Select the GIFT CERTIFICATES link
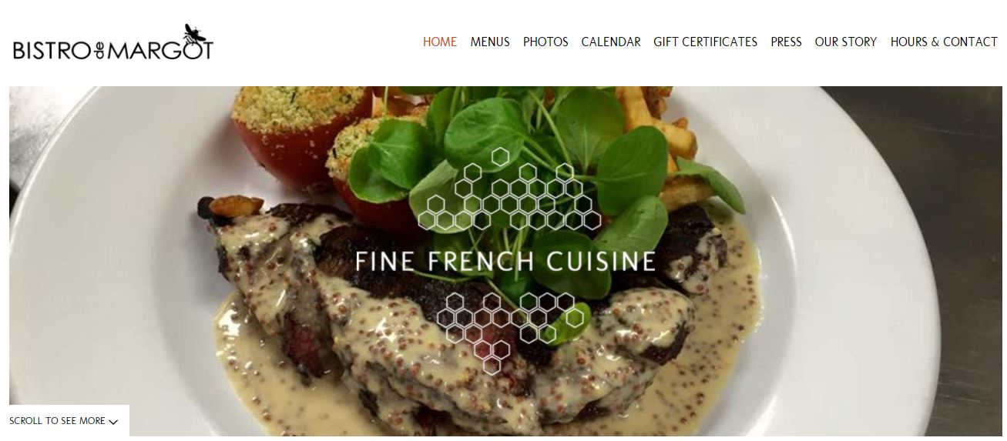 pyautogui.click(x=706, y=42)
